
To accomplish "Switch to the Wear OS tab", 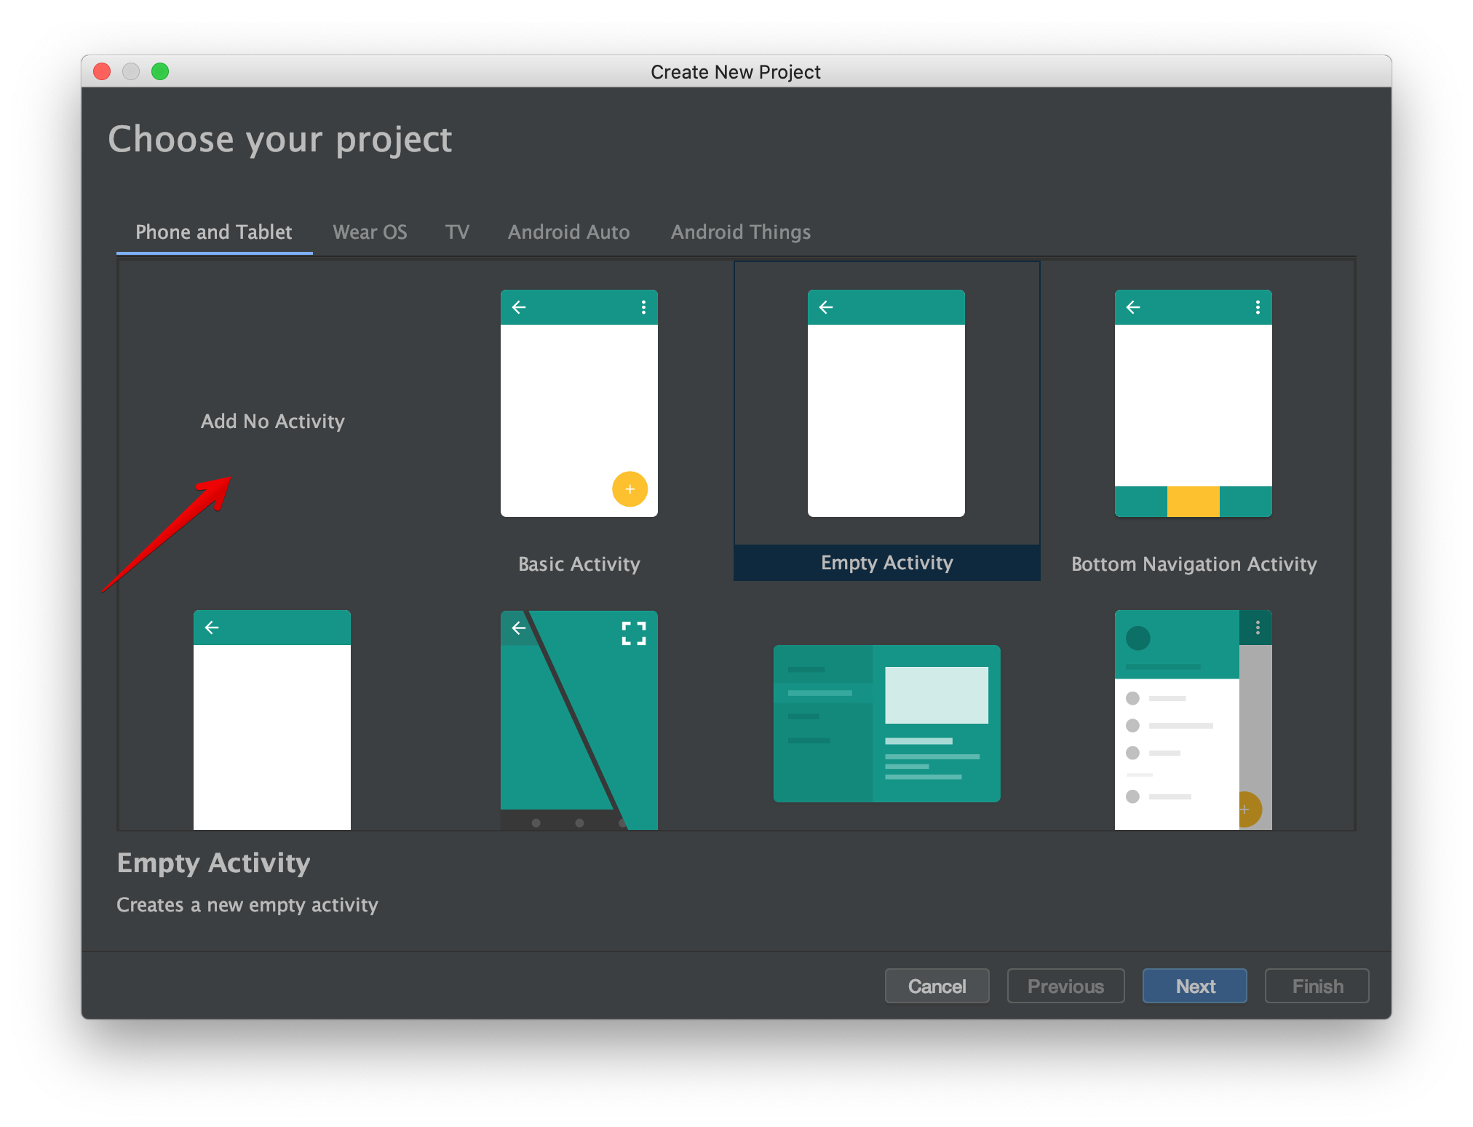I will [370, 232].
